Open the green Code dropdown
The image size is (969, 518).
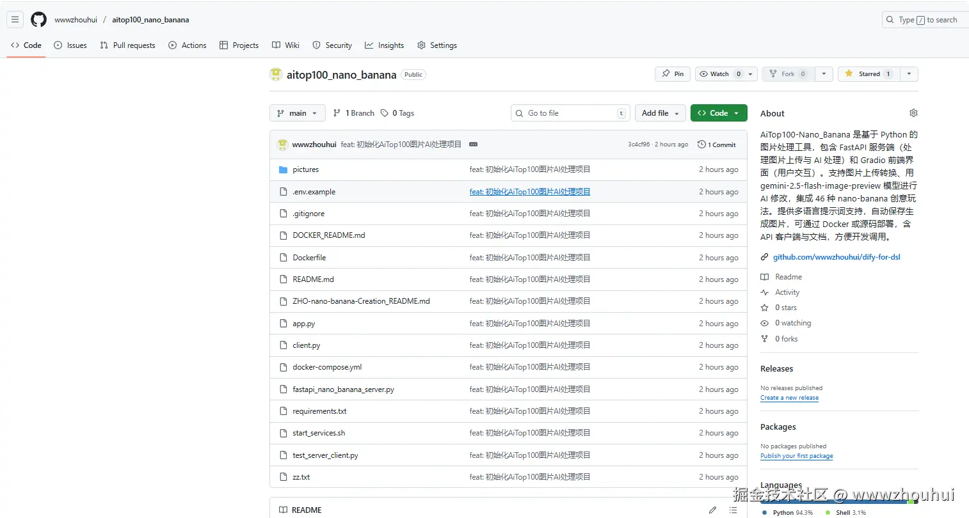719,113
